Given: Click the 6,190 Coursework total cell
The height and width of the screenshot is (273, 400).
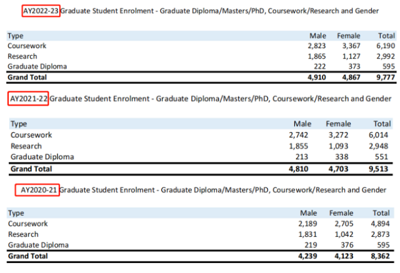Looking at the screenshot, I should (386, 46).
